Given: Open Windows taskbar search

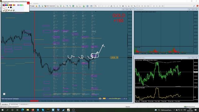Looking at the screenshot, I should [7, 110].
